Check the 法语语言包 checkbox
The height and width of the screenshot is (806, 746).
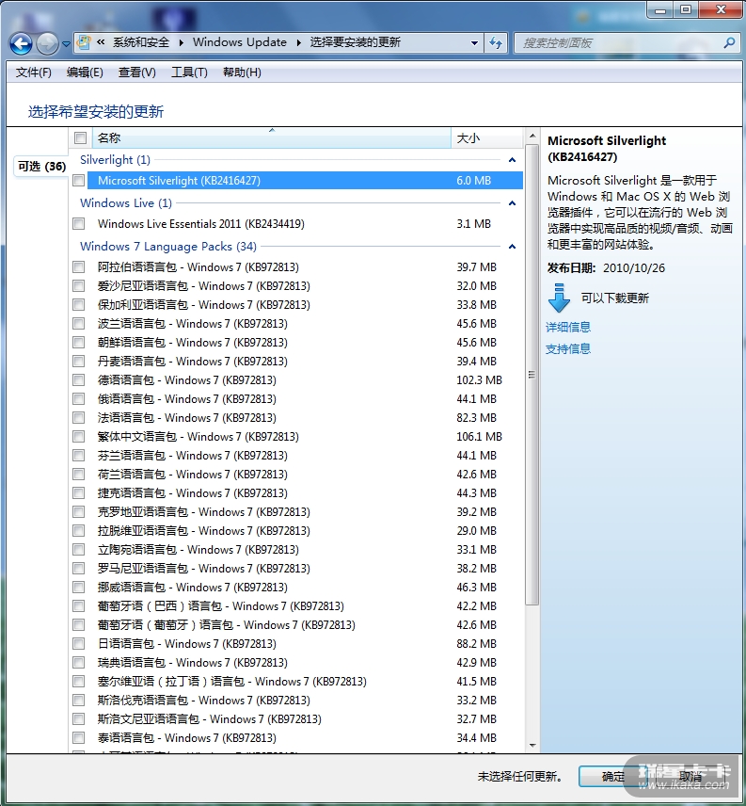[x=79, y=417]
